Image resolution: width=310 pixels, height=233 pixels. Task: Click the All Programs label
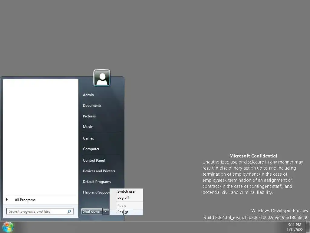coord(25,200)
